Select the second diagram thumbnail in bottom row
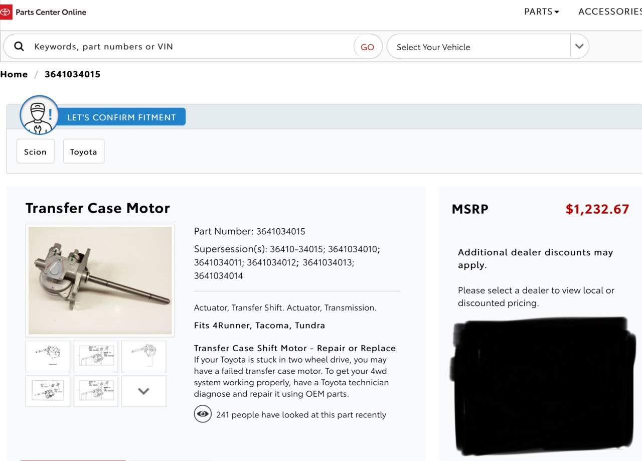 [96, 391]
